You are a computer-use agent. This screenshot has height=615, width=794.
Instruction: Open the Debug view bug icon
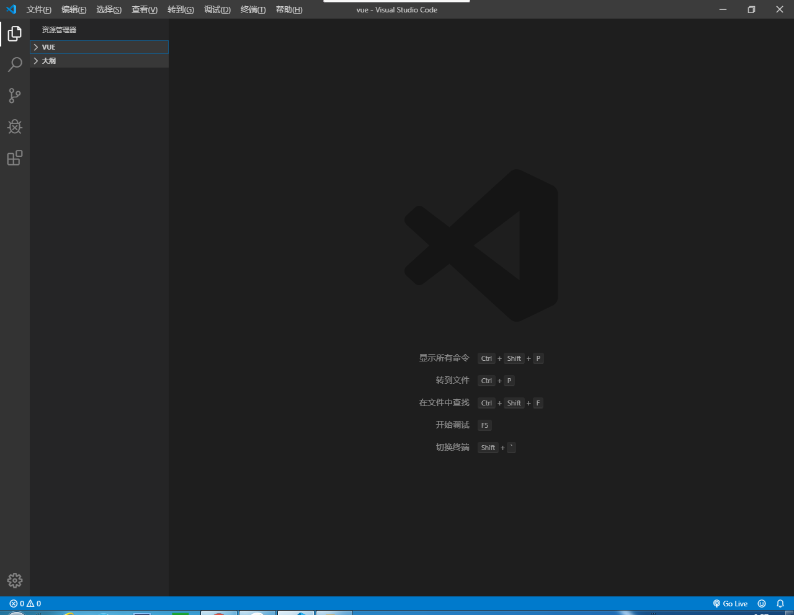click(x=15, y=126)
